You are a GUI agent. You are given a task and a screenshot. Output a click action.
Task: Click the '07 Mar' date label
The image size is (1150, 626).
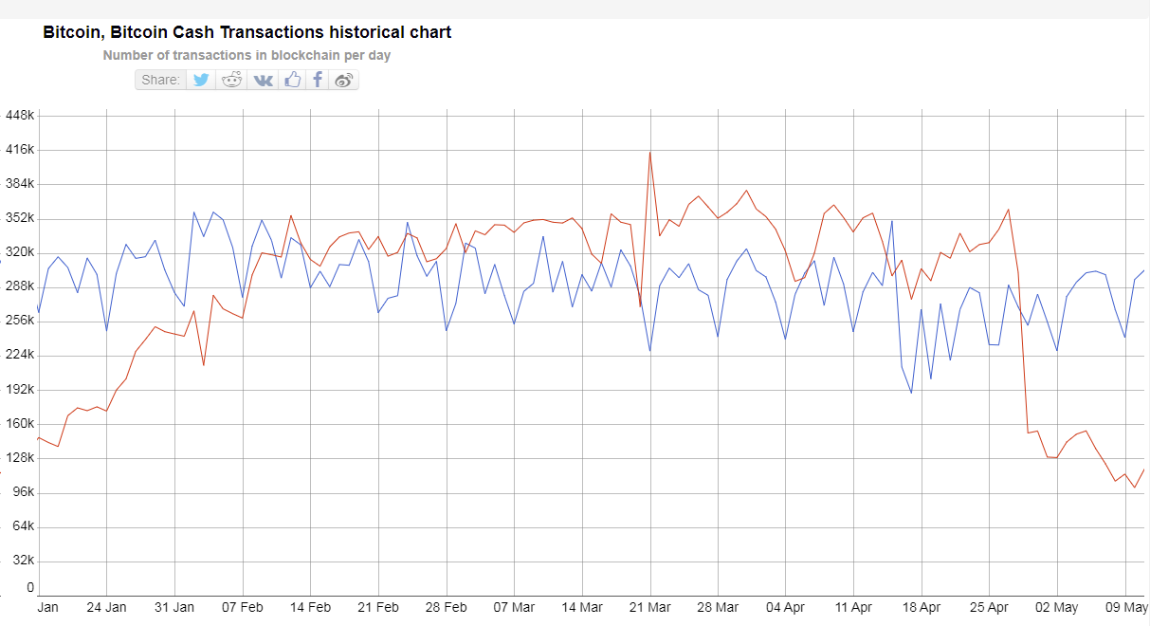pyautogui.click(x=514, y=607)
